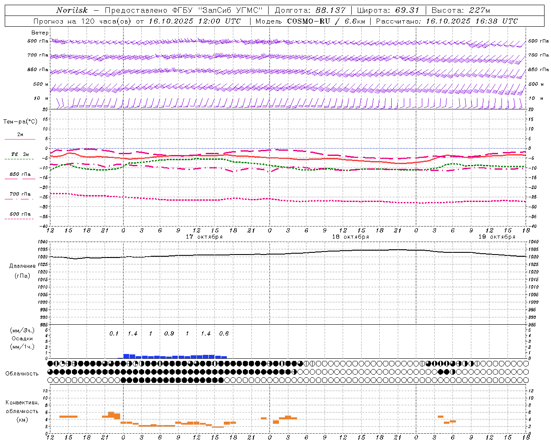Click the "Облачность" cloud cover label
Image resolution: width=551 pixels, height=441 pixels.
point(22,374)
